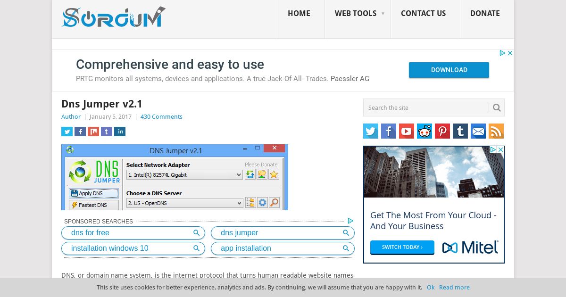The image size is (566, 297).
Task: Click the blue DOWNLOAD ad button
Action: [449, 70]
